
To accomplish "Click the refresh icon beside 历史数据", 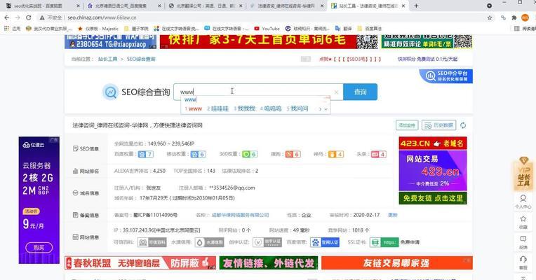I will [x=463, y=125].
